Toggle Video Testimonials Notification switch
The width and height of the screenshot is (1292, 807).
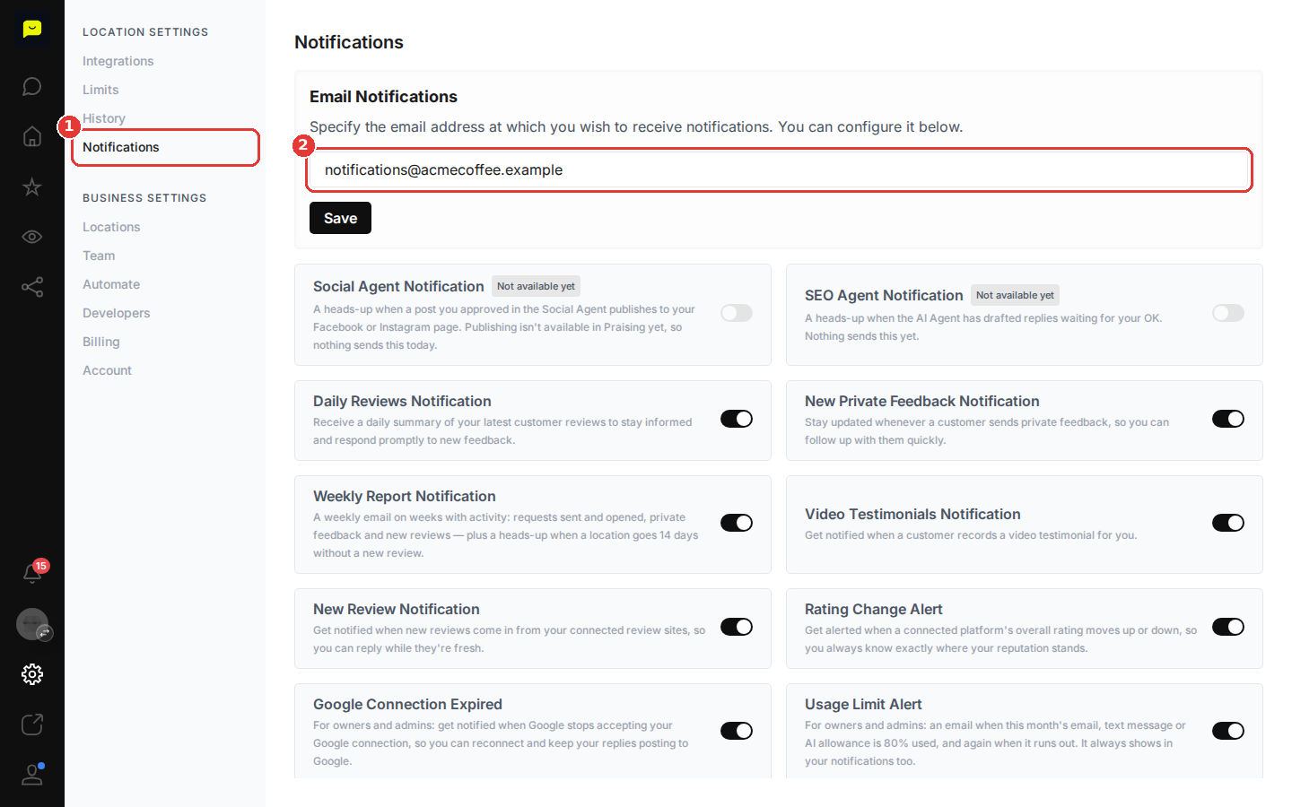1228,523
